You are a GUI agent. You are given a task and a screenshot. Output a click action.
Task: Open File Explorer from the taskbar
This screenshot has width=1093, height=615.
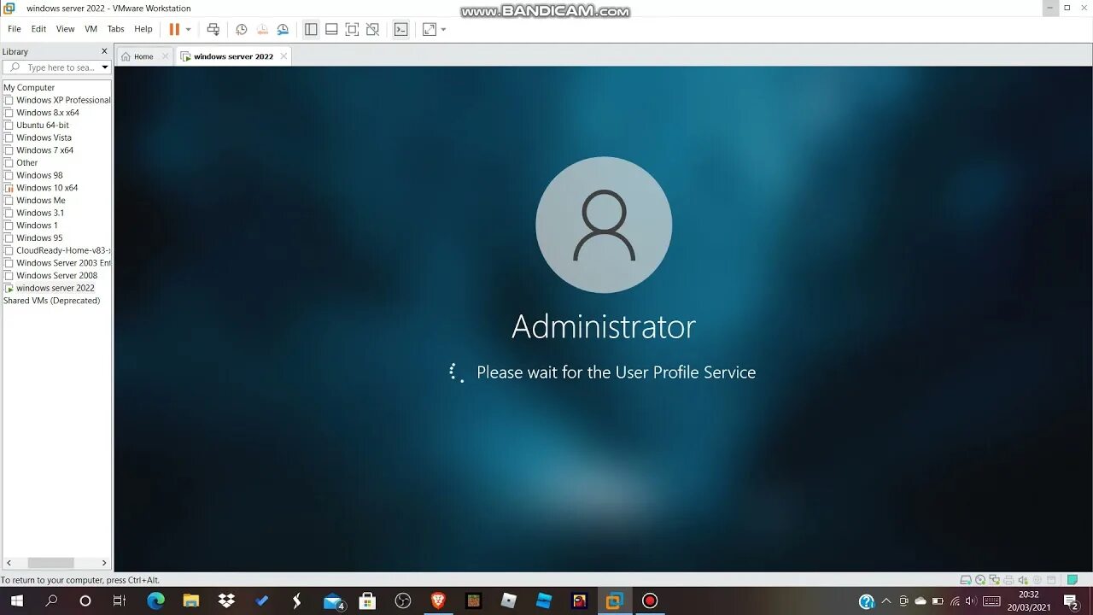[x=190, y=600]
